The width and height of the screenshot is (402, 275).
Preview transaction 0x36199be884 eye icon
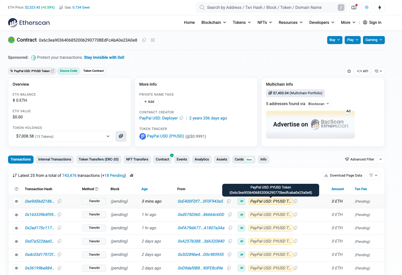17,268
